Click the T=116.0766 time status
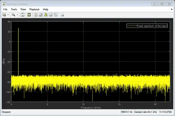The height and width of the screenshot is (116, 175). [165, 112]
